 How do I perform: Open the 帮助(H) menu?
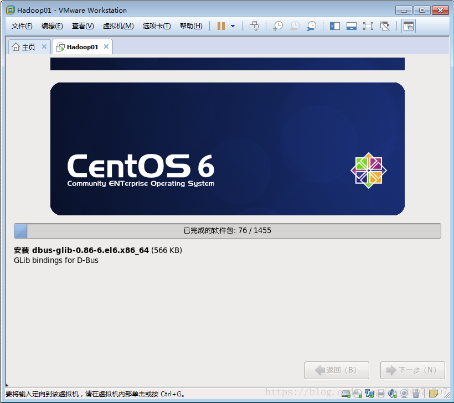coord(191,26)
